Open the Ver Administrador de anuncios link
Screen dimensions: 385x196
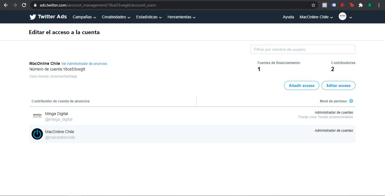84,64
